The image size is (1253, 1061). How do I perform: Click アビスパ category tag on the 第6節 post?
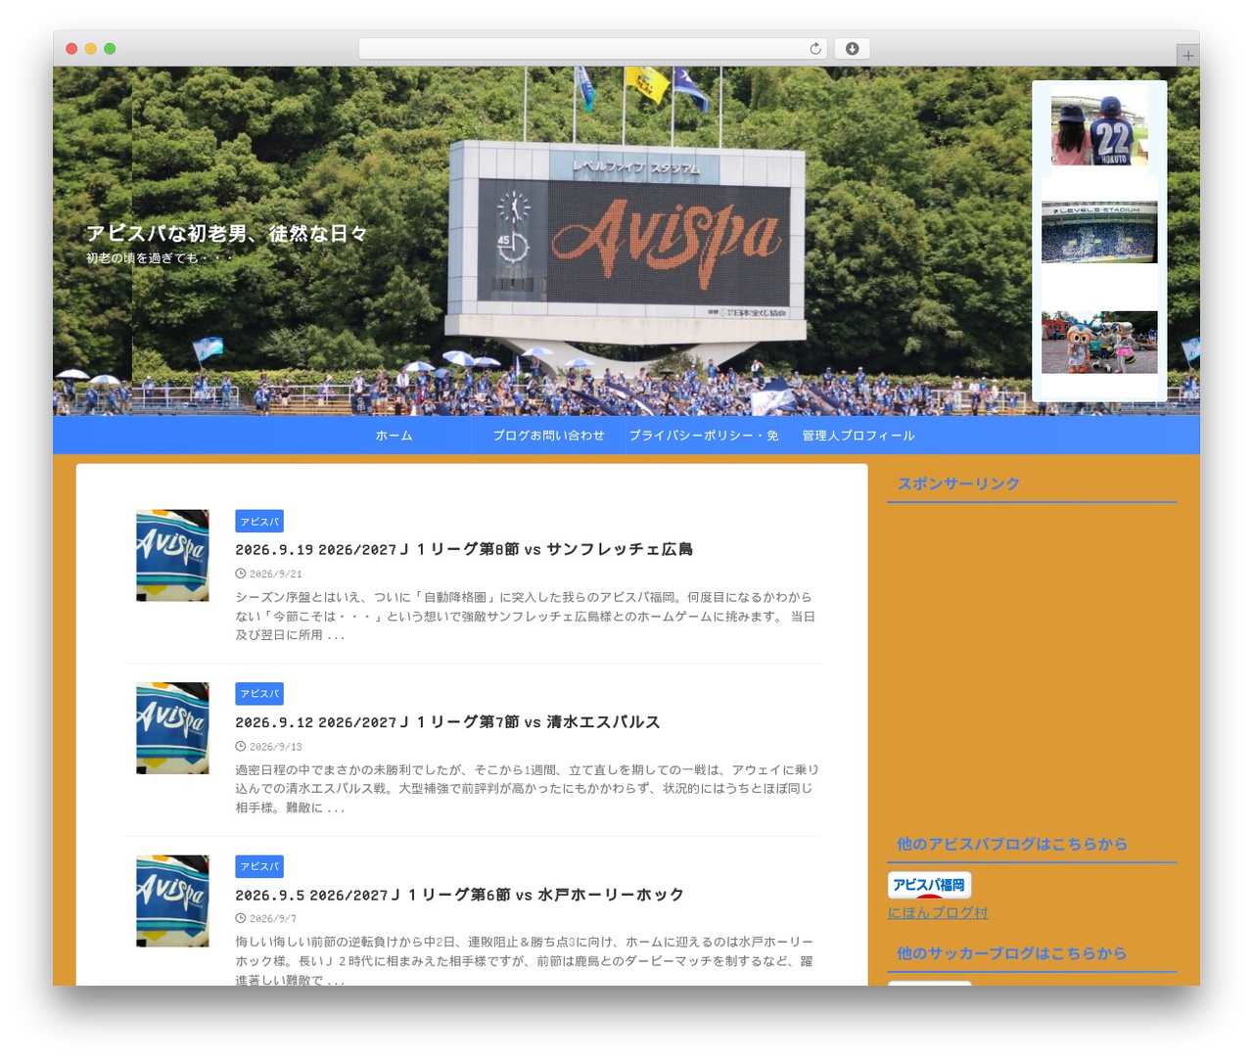259,866
